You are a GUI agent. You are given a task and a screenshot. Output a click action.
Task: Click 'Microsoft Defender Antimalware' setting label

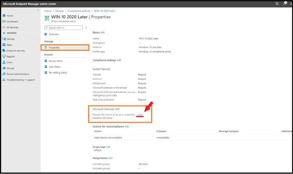coord(110,88)
